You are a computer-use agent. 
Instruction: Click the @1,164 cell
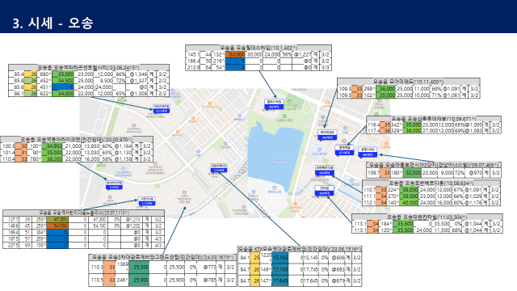click(123, 145)
